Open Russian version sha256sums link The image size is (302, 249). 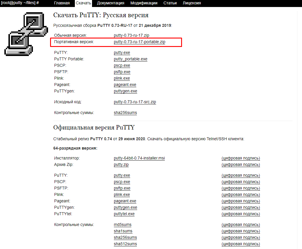pos(125,113)
